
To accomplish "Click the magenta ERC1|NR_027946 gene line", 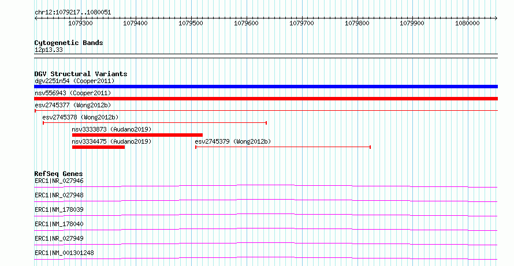I will point(266,186).
